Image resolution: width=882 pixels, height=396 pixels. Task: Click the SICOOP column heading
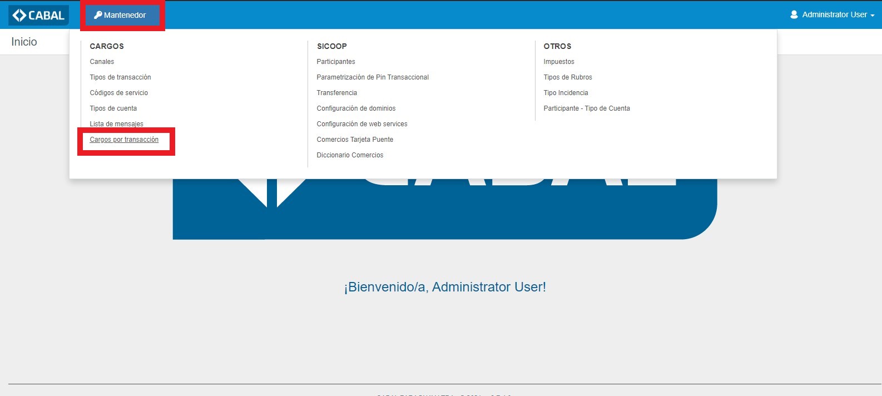pyautogui.click(x=331, y=46)
